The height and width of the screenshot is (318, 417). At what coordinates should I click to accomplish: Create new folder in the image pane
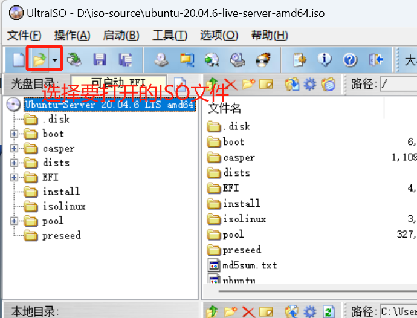coord(248,85)
